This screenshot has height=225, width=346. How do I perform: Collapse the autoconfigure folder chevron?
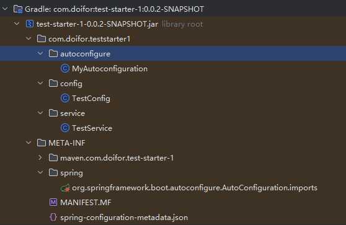click(40, 53)
